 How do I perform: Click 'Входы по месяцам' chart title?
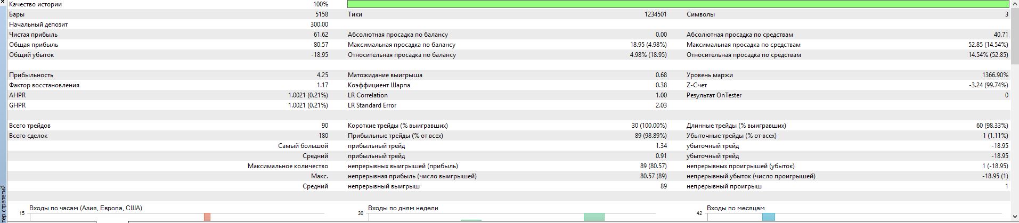click(x=736, y=208)
